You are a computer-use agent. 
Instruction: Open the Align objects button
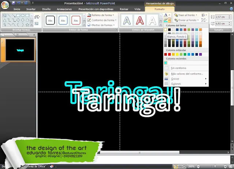(x=204, y=15)
